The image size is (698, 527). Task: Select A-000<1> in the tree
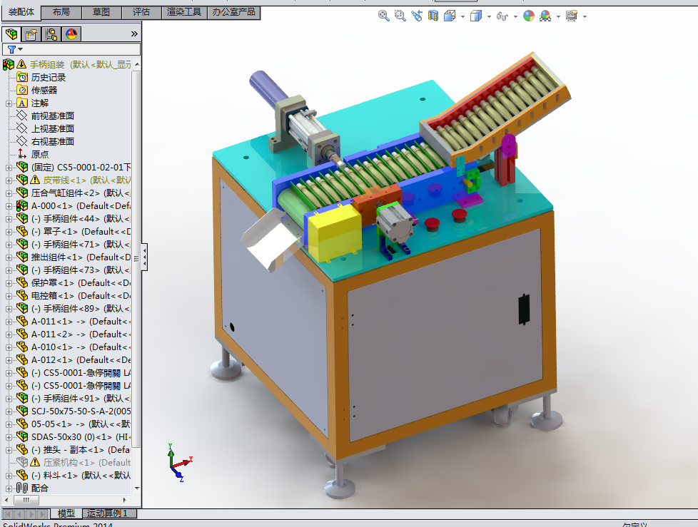[x=81, y=206]
